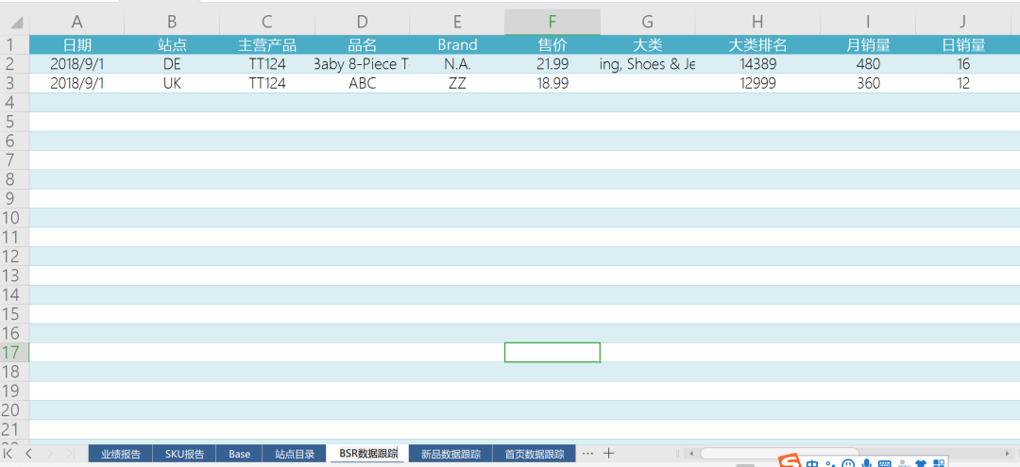Screen dimensions: 1020x467
Task: Select row 3 header
Action: tap(14, 83)
